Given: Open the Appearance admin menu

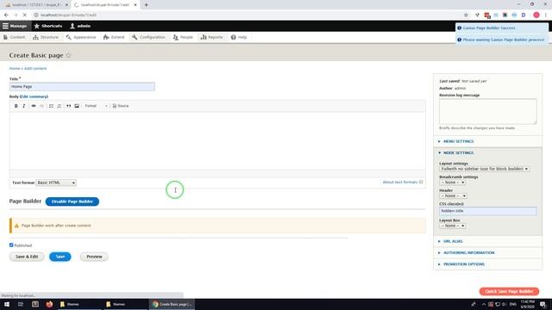Looking at the screenshot, I should [81, 37].
